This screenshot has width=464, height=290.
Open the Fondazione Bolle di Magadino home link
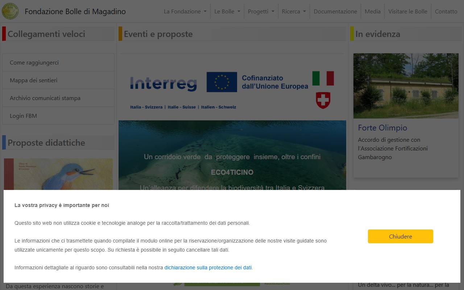click(x=75, y=11)
